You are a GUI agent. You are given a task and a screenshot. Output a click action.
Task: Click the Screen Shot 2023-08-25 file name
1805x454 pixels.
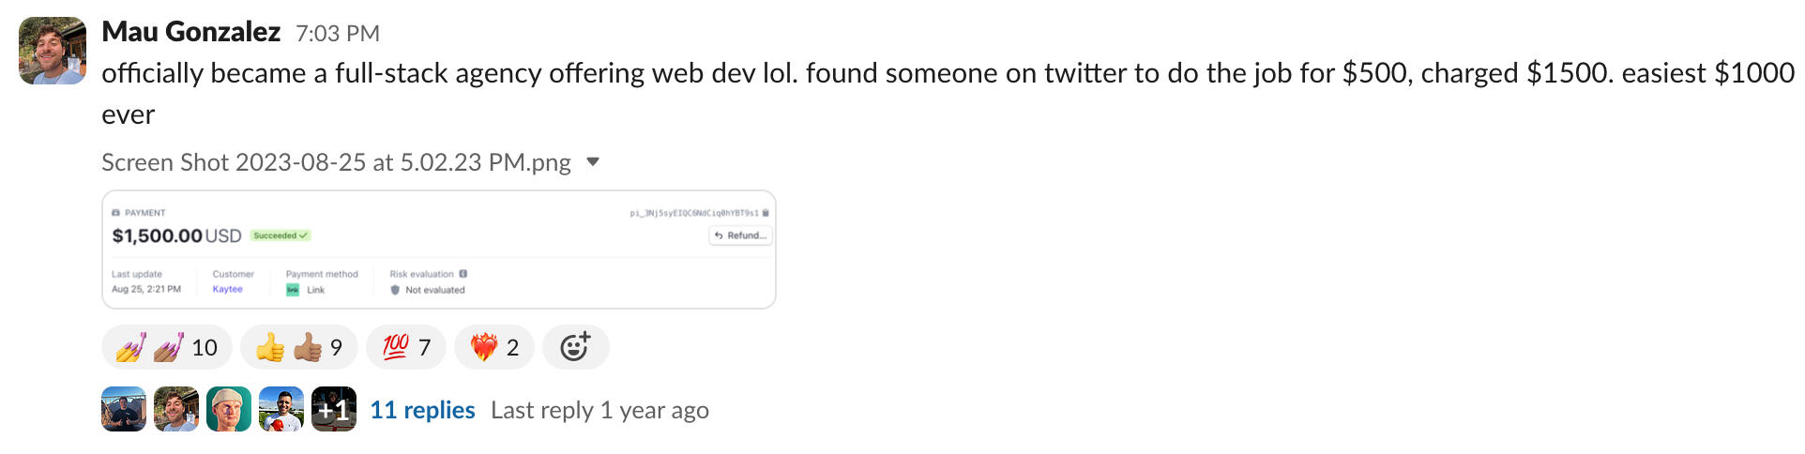pos(336,162)
